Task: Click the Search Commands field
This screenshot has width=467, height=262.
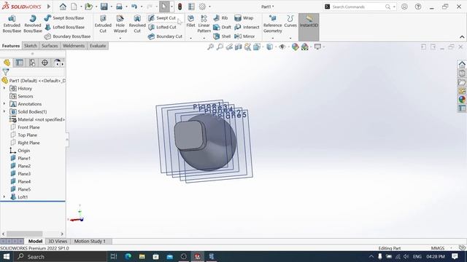Action: click(x=358, y=7)
